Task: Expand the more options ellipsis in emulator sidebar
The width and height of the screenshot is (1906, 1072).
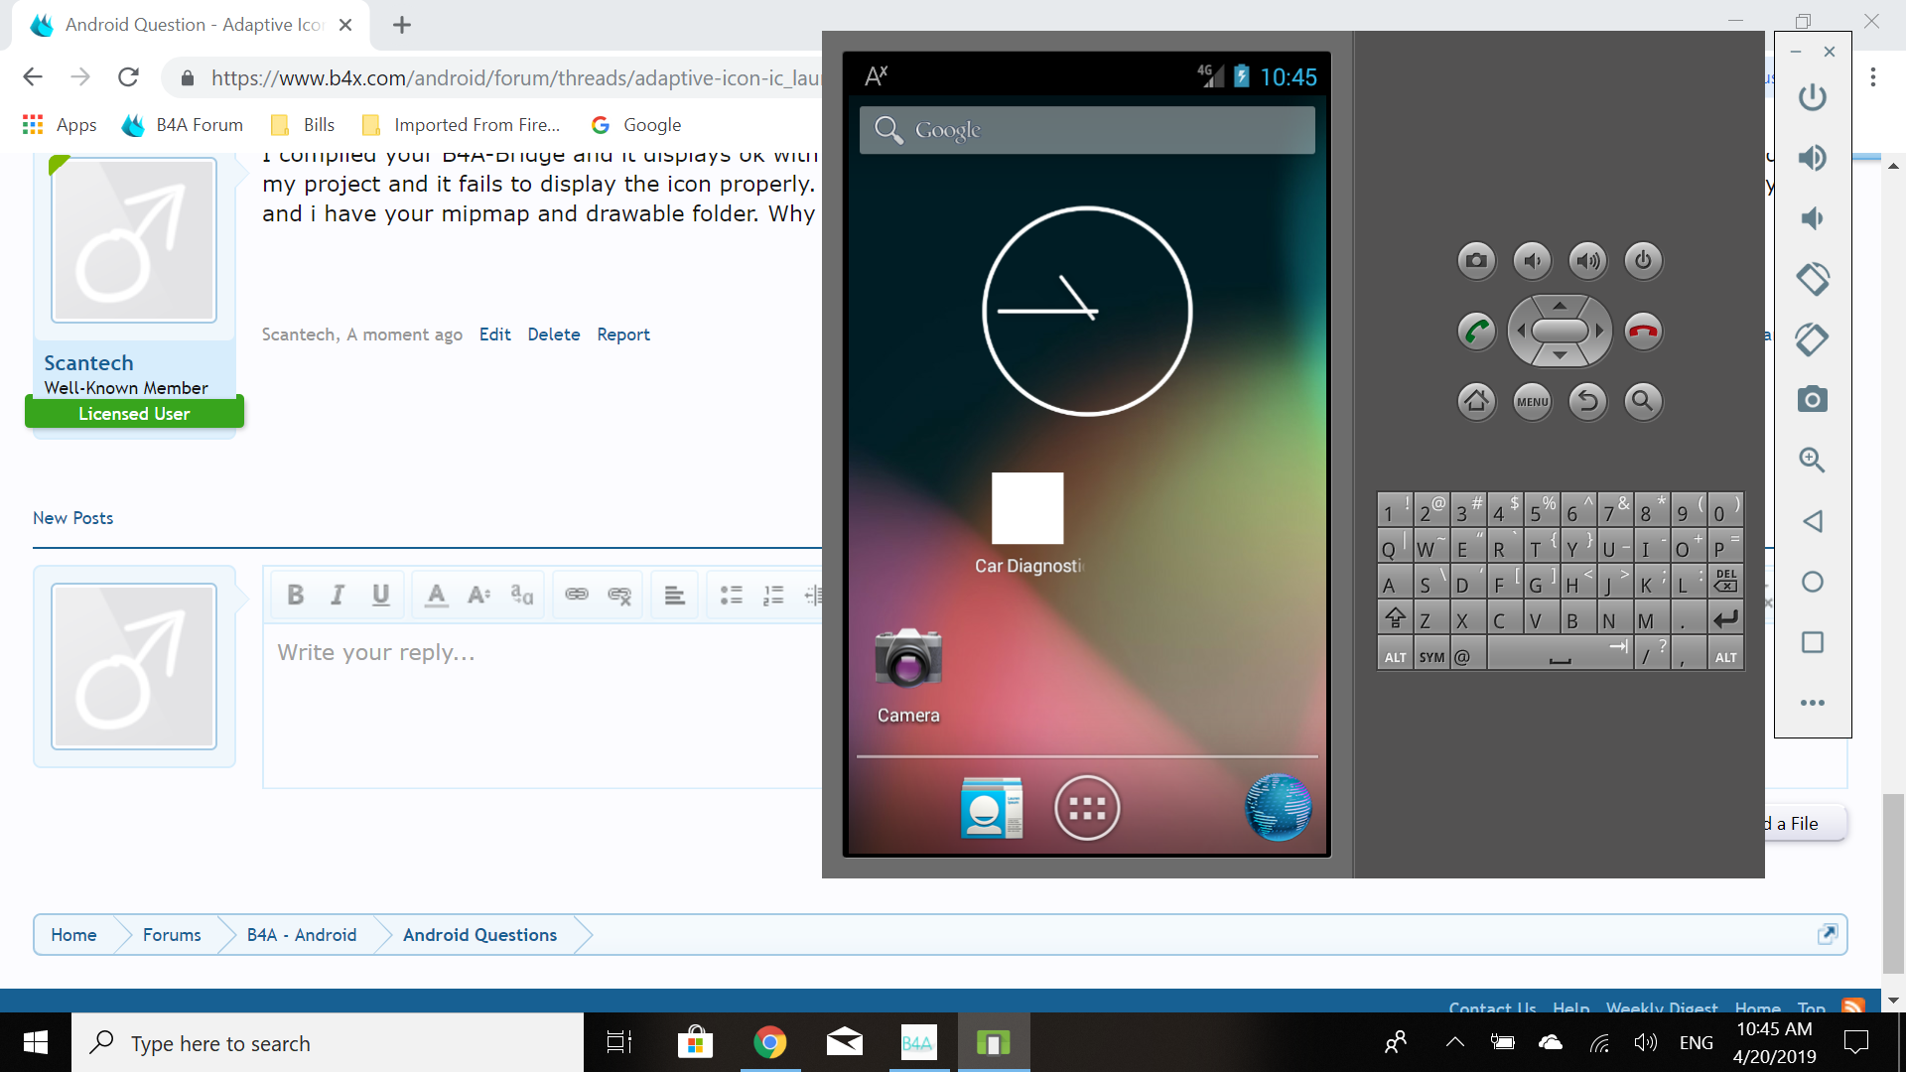Action: click(1812, 703)
